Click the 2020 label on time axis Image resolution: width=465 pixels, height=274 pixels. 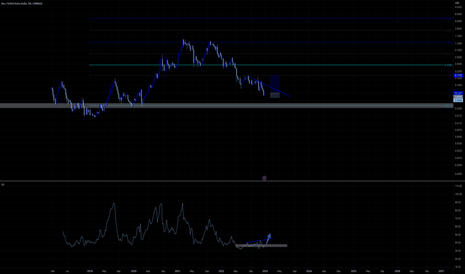133,271
